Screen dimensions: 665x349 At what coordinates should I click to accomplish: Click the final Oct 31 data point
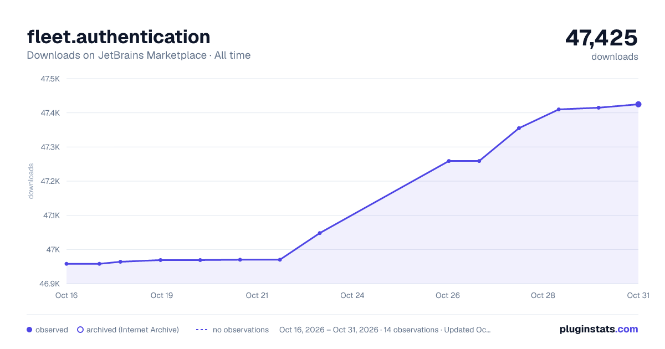[638, 104]
